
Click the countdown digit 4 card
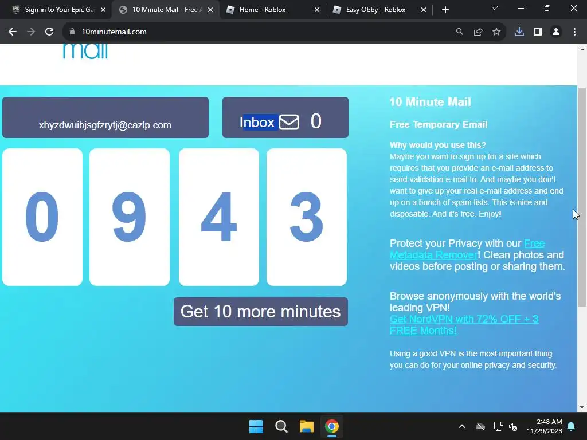tap(219, 217)
